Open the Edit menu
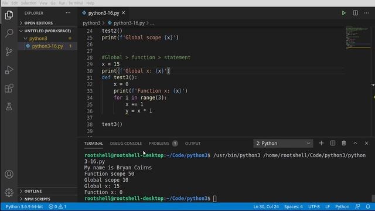 click(x=15, y=3)
